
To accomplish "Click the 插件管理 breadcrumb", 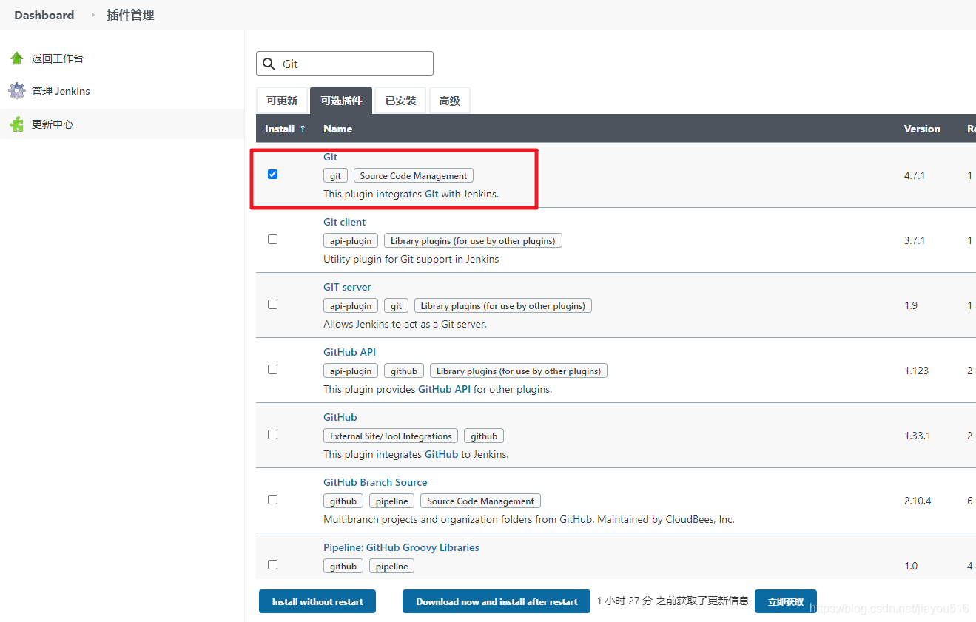I will [x=130, y=15].
